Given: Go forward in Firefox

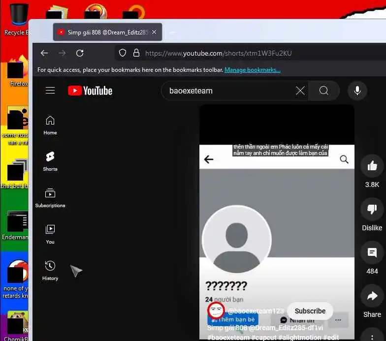Looking at the screenshot, I should 62,53.
